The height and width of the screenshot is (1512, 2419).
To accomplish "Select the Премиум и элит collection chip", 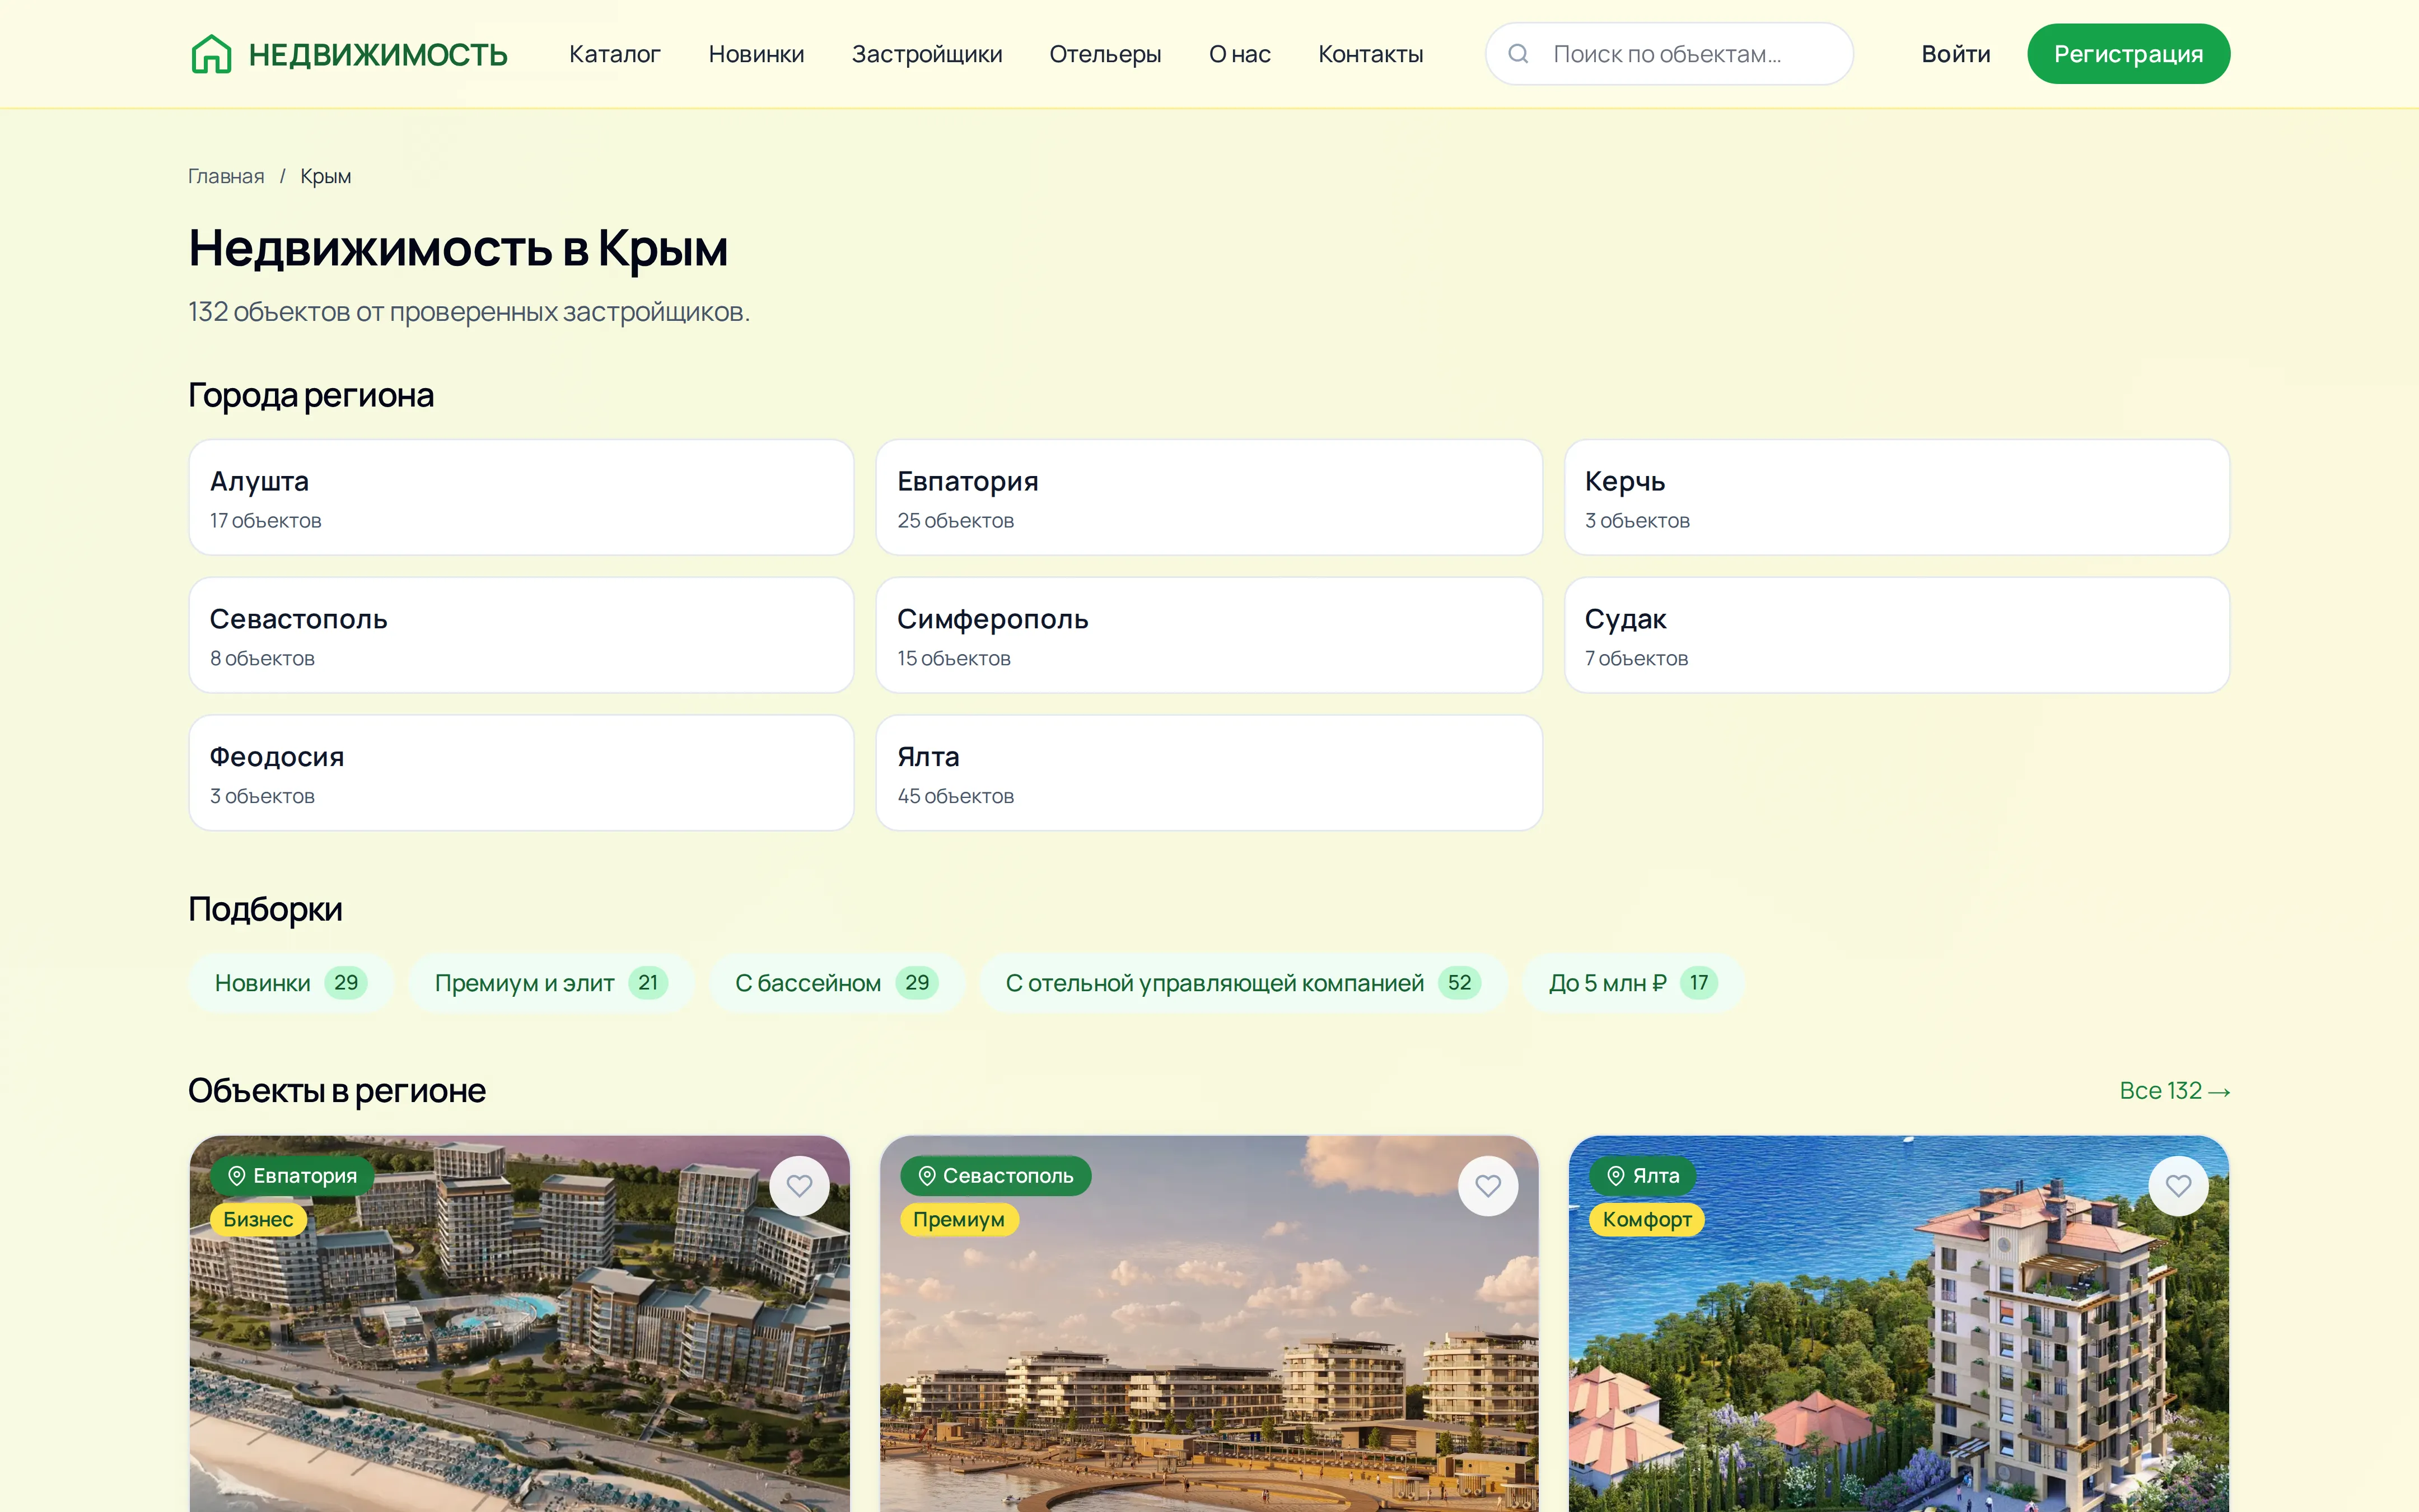I will coord(551,983).
